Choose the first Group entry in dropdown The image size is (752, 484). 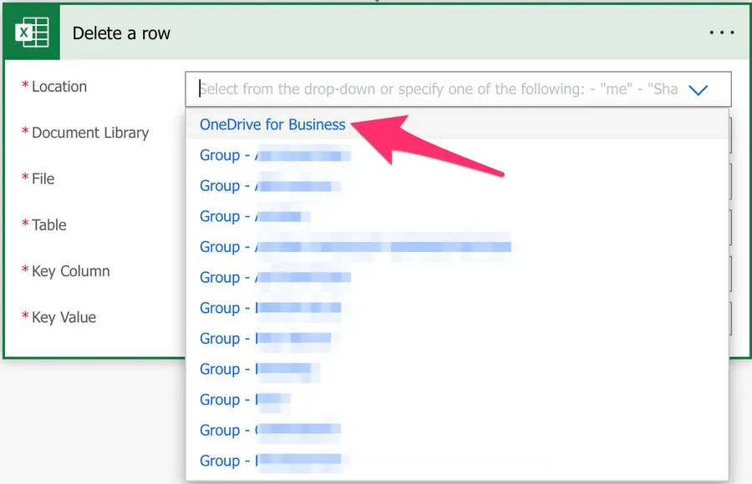[274, 155]
